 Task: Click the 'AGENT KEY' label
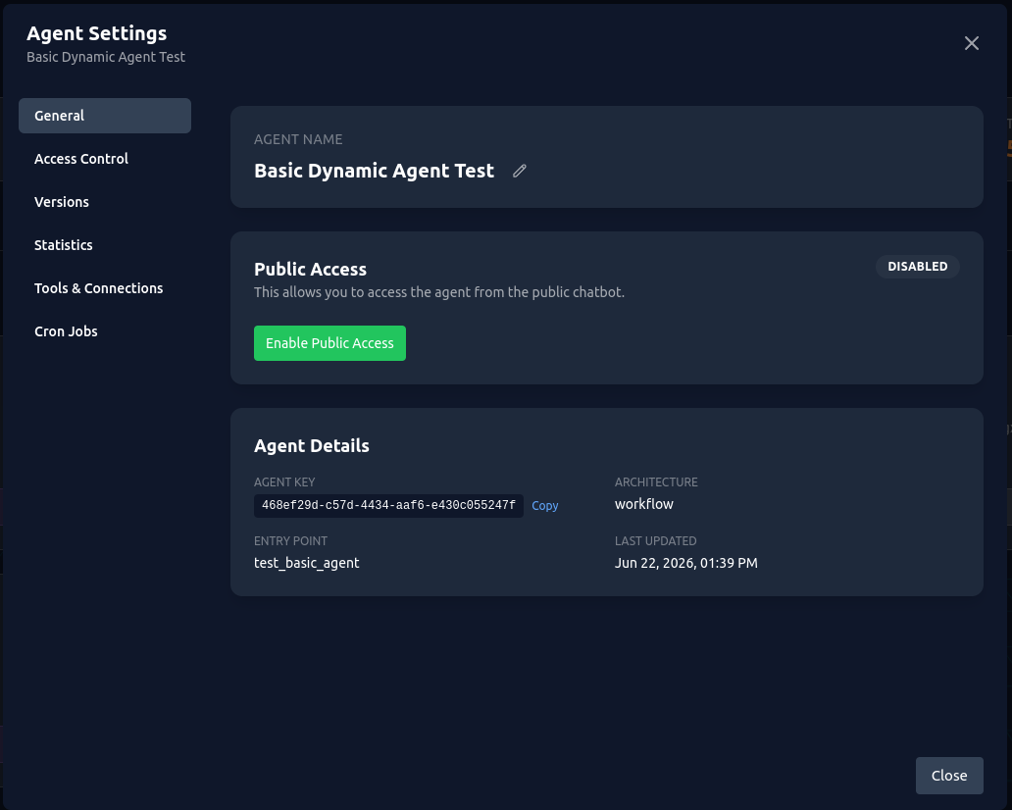(x=284, y=482)
